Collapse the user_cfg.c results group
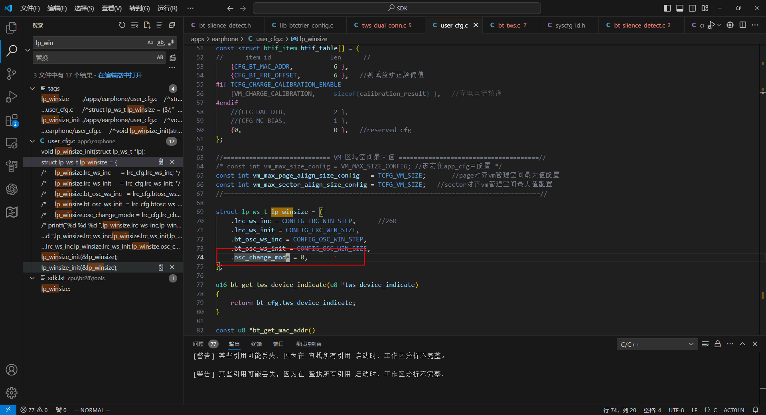Viewport: 766px width, 415px height. (32, 141)
